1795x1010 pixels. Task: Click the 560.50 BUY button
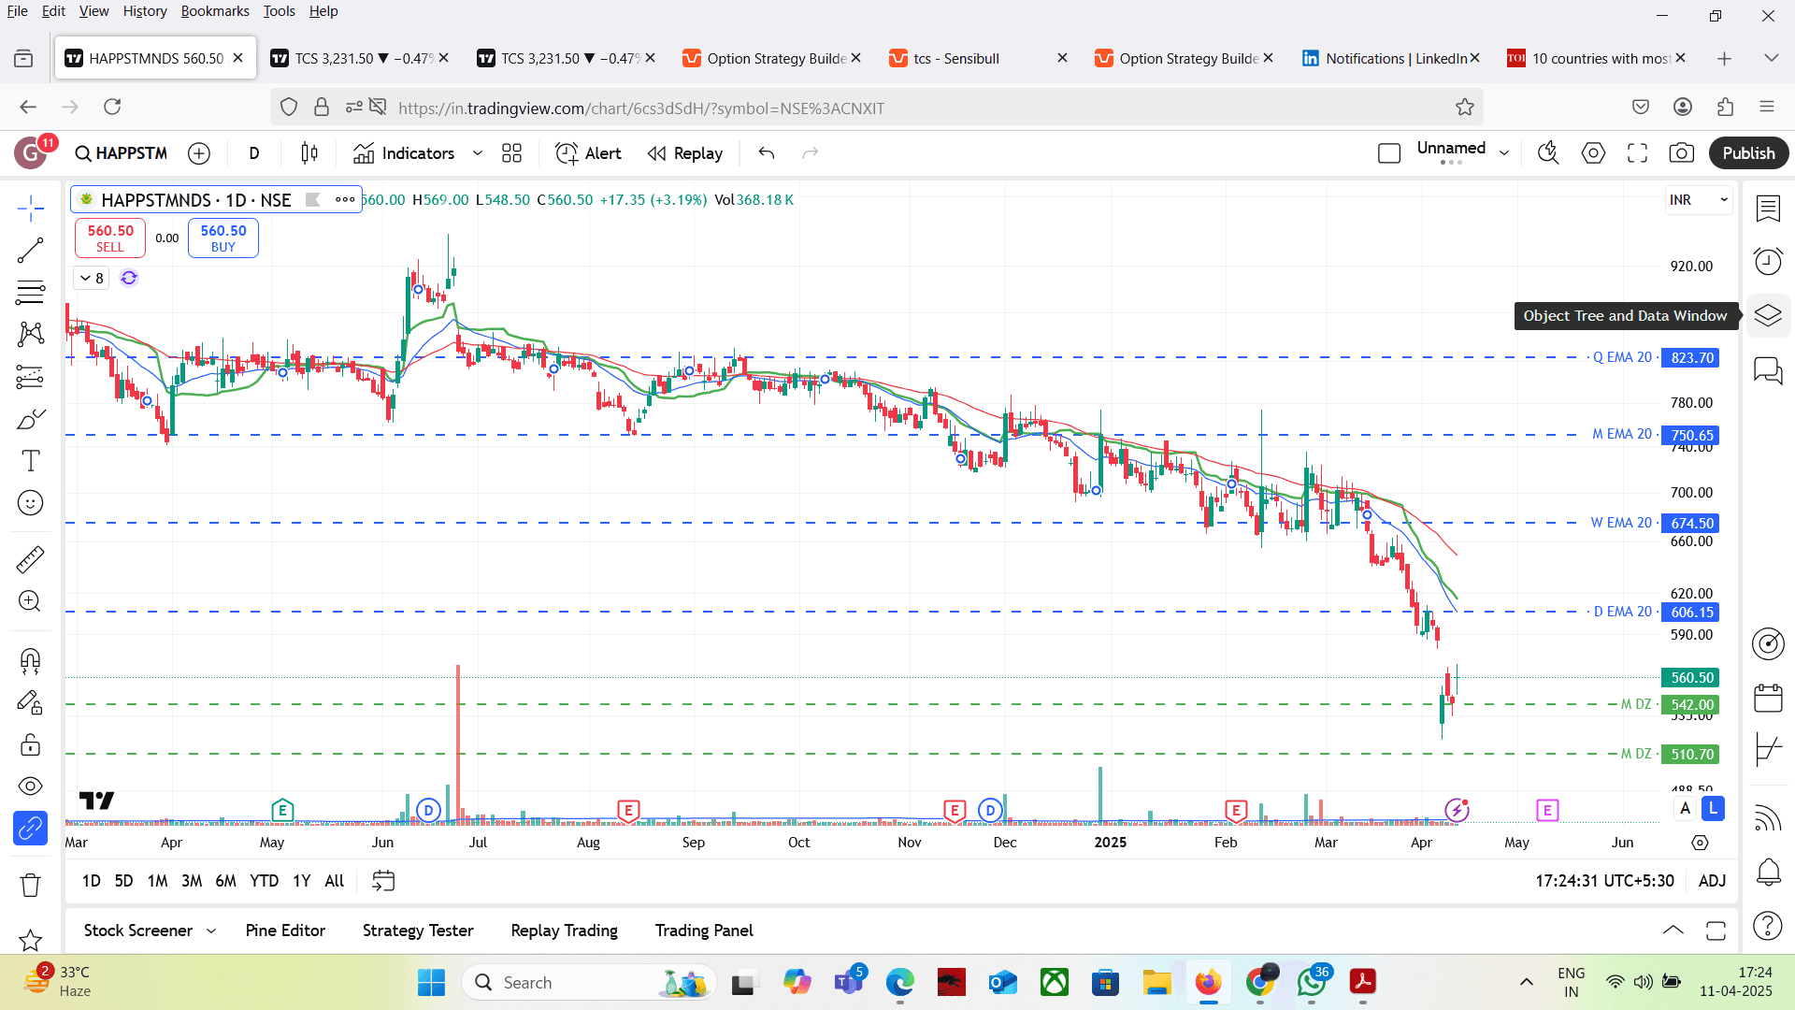click(x=223, y=238)
